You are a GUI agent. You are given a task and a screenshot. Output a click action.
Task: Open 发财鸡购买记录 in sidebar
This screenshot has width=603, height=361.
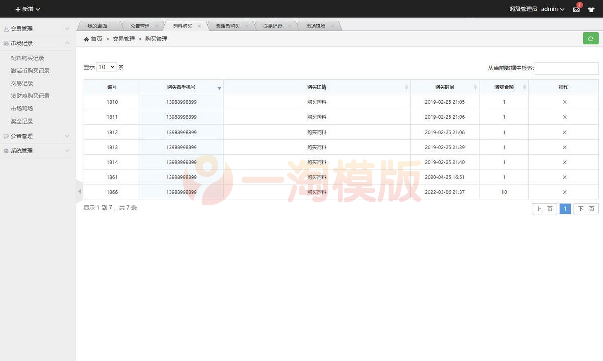[x=30, y=96]
